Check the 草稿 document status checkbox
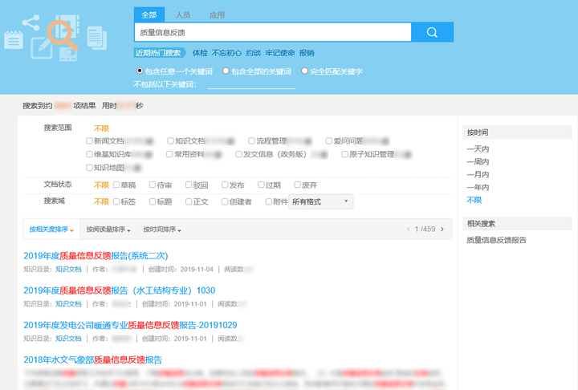 coord(116,185)
